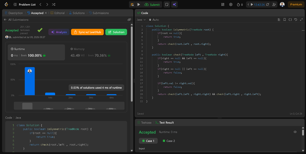The height and width of the screenshot is (154, 306).
Task: Select Case 1 test case
Action: [x=148, y=141]
